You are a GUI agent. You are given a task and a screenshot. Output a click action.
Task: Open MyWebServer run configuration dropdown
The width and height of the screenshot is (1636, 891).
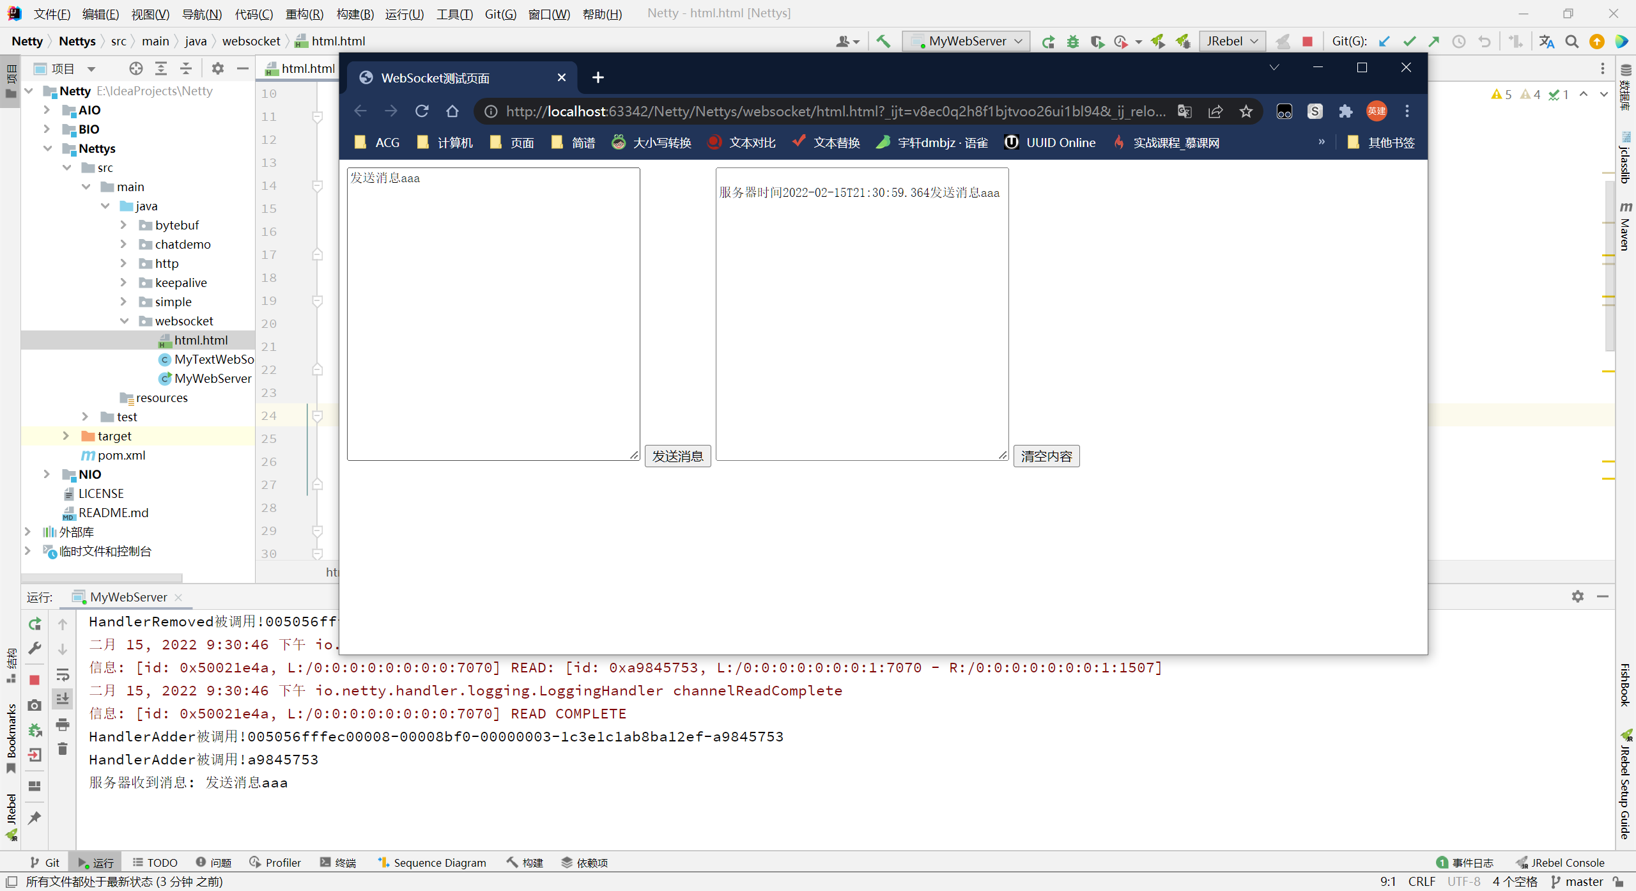[967, 42]
